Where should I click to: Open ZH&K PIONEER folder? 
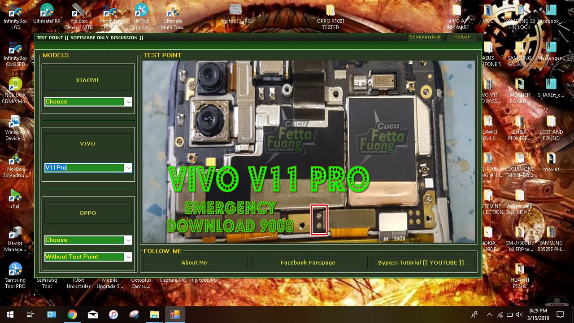520,127
